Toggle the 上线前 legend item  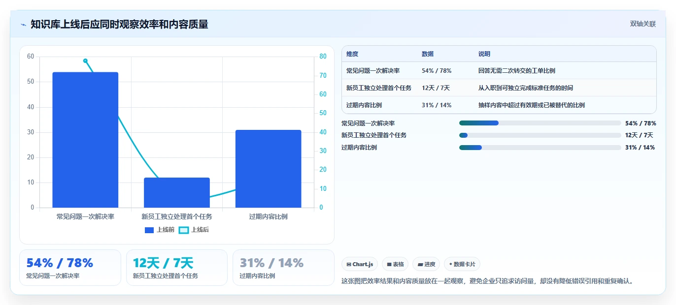[x=160, y=230]
